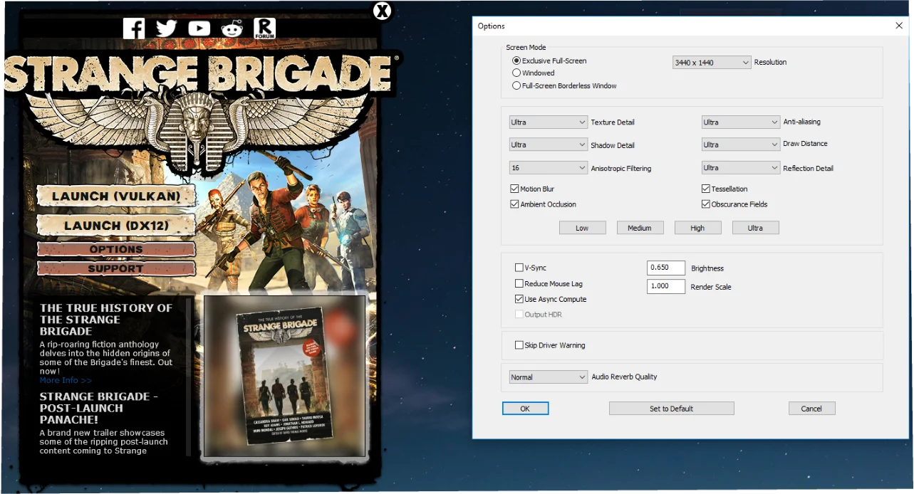
Task: Cancel the Options dialog
Action: coord(811,409)
